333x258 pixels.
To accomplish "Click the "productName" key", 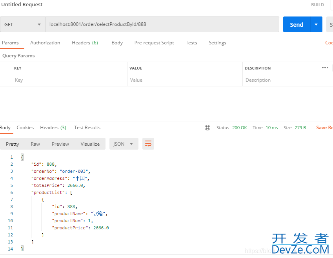I will point(69,214).
